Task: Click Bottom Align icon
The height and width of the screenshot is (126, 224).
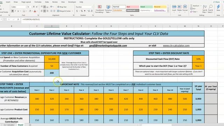Action: coord(48,7)
